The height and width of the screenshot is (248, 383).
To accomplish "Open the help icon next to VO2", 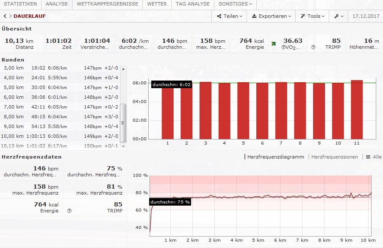I will [283, 47].
